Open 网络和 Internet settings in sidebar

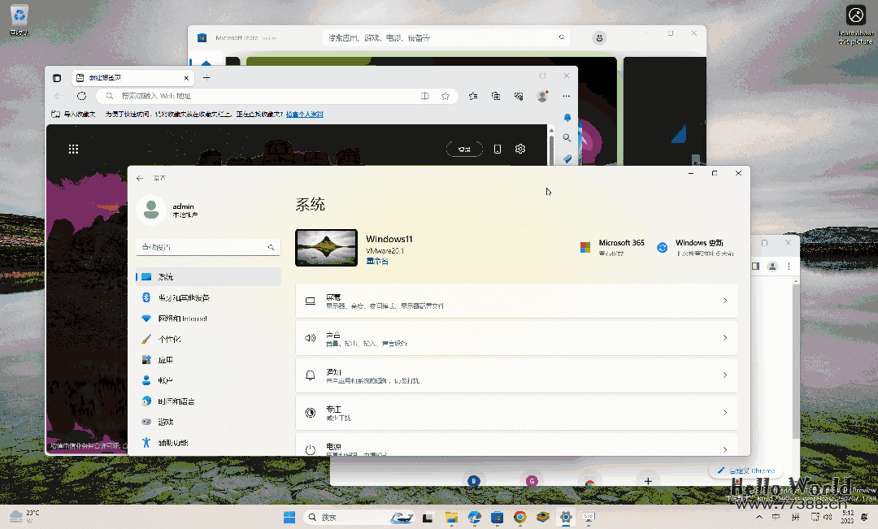point(207,318)
